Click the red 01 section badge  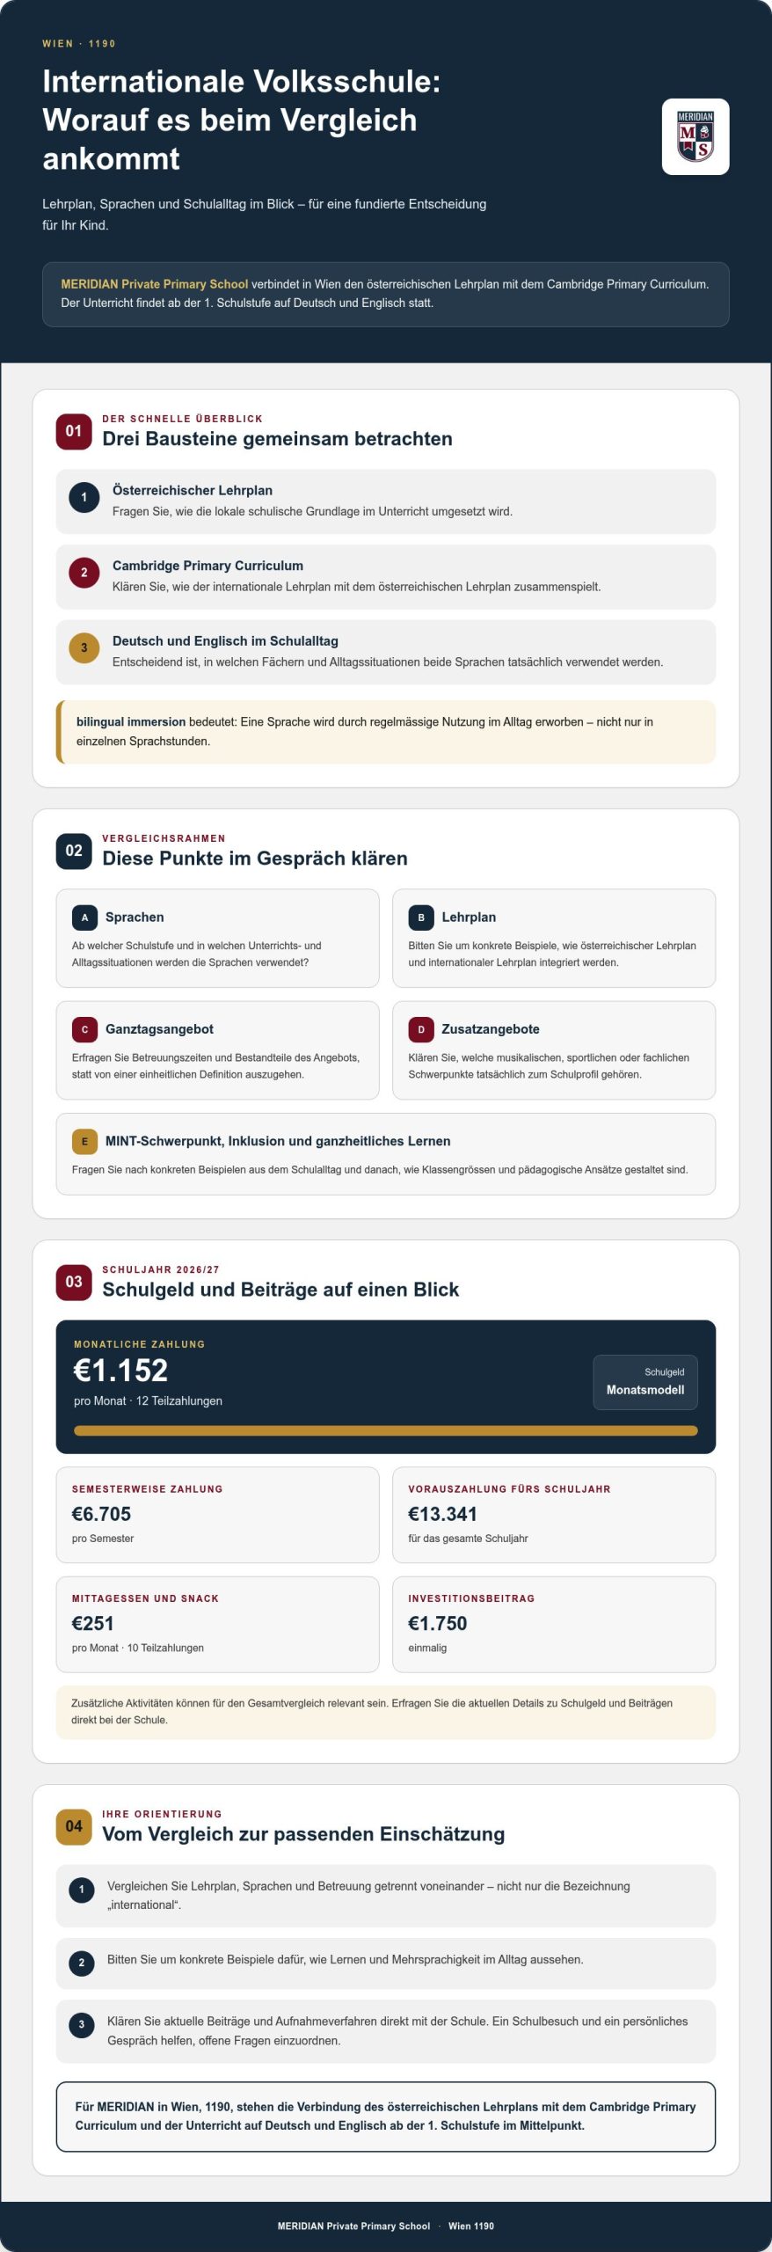[74, 431]
